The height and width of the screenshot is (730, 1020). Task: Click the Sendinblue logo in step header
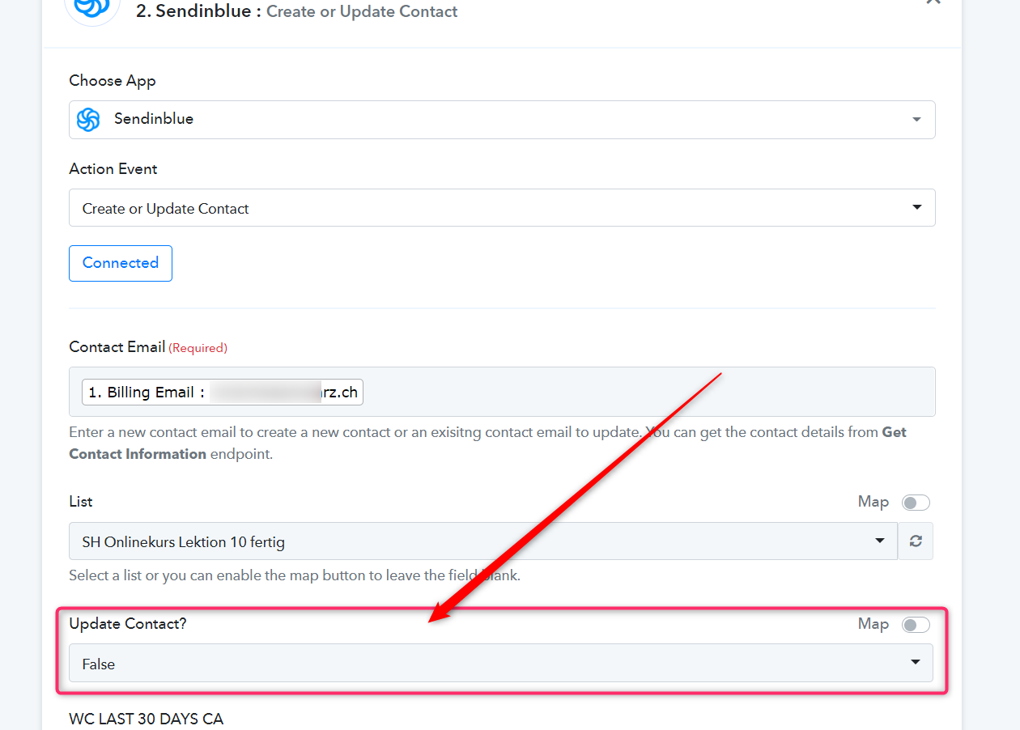coord(92,8)
